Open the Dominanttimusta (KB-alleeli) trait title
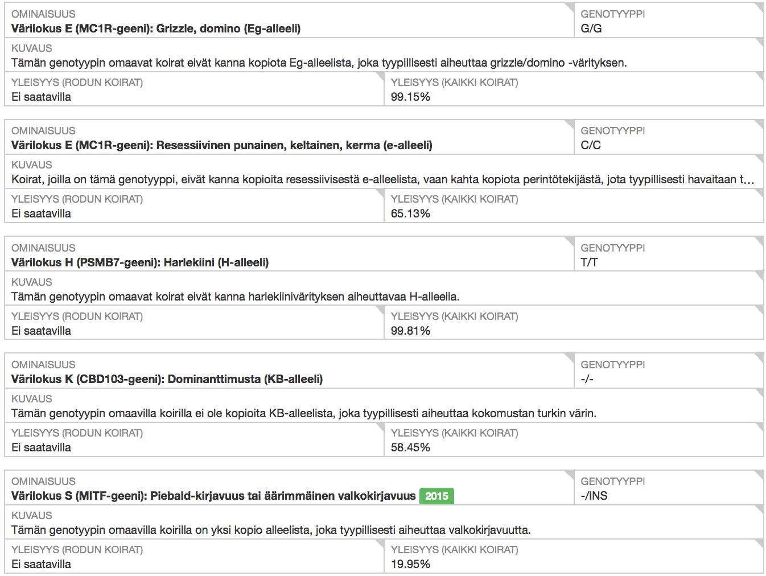This screenshot has width=766, height=576. tap(167, 379)
